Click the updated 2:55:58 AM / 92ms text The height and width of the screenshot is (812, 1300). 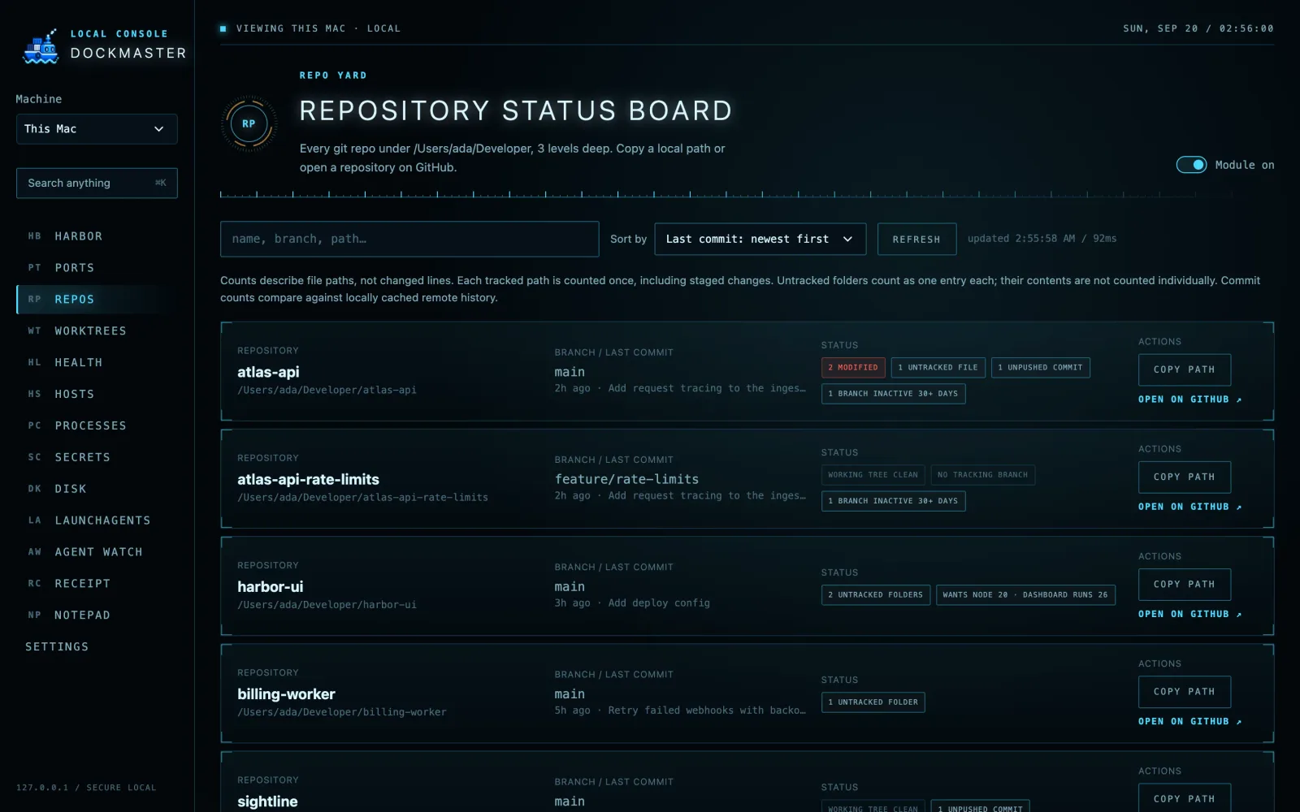[x=1042, y=239]
